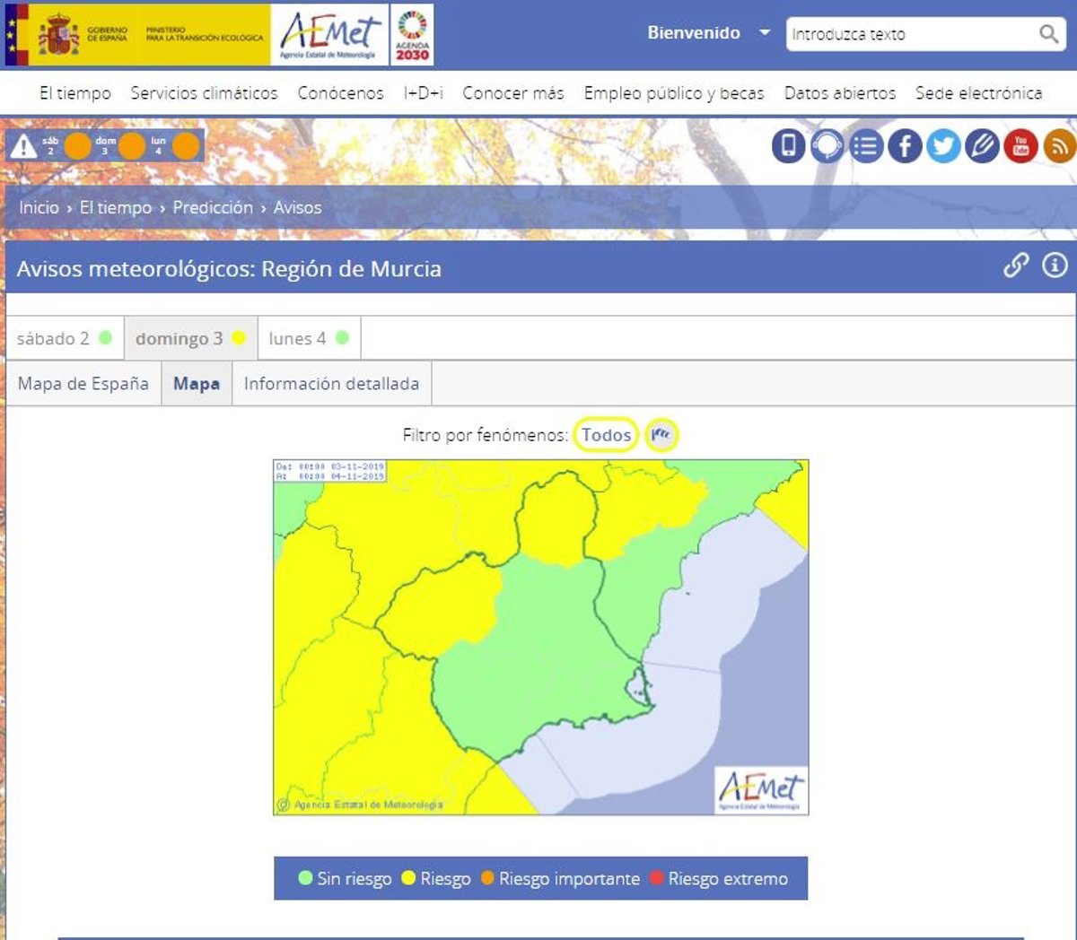The width and height of the screenshot is (1077, 940).
Task: Open the Información detallada tab
Action: point(331,384)
